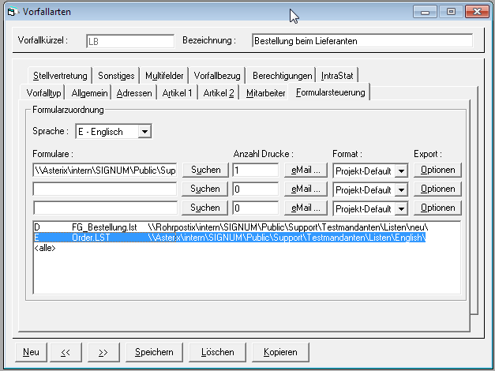Click the Kopieren button
This screenshot has width=495, height=371.
point(280,352)
